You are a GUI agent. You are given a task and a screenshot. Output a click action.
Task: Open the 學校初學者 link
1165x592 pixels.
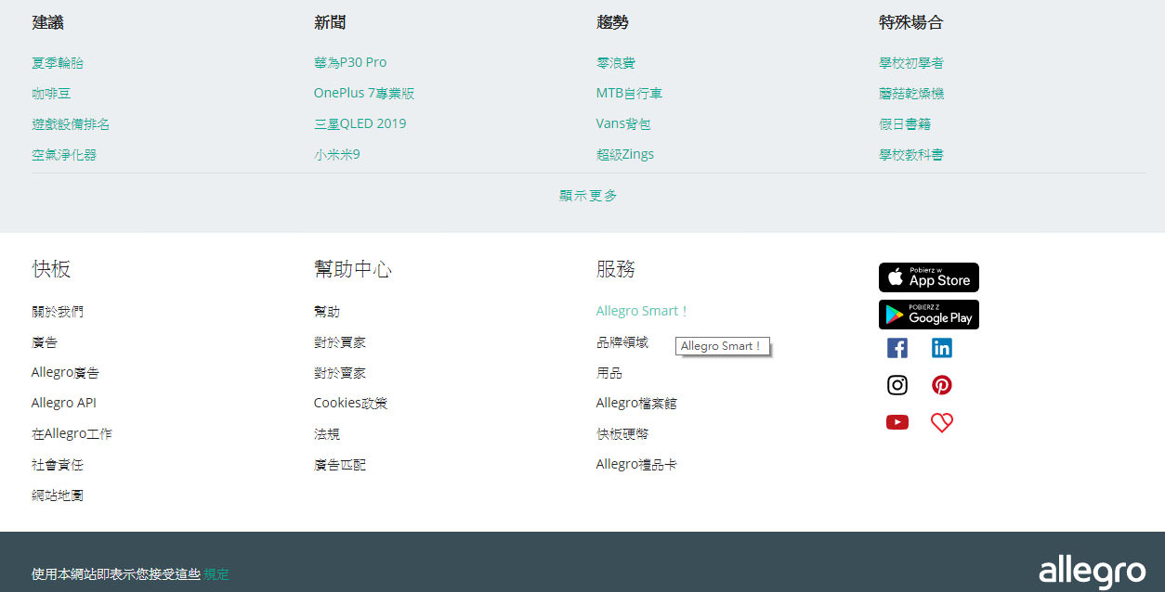(911, 63)
